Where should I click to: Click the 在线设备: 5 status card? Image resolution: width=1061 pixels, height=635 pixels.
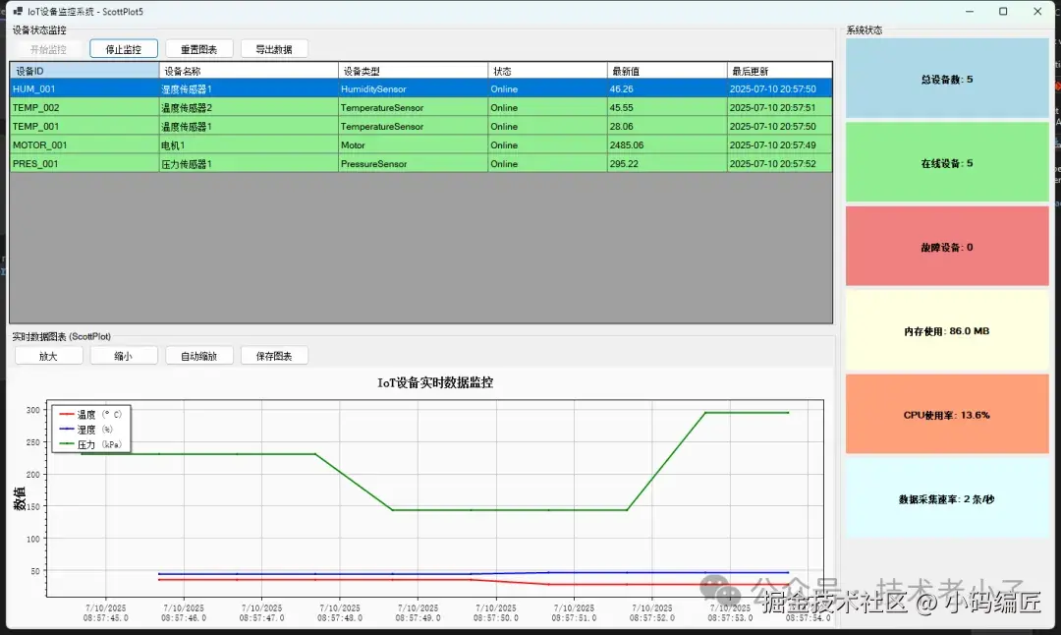click(947, 162)
